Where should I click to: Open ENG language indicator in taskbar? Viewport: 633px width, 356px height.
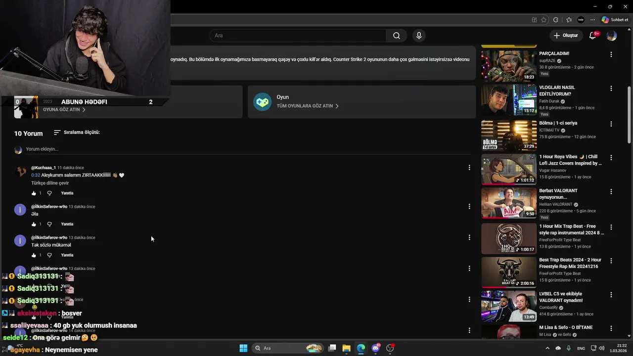(x=581, y=348)
